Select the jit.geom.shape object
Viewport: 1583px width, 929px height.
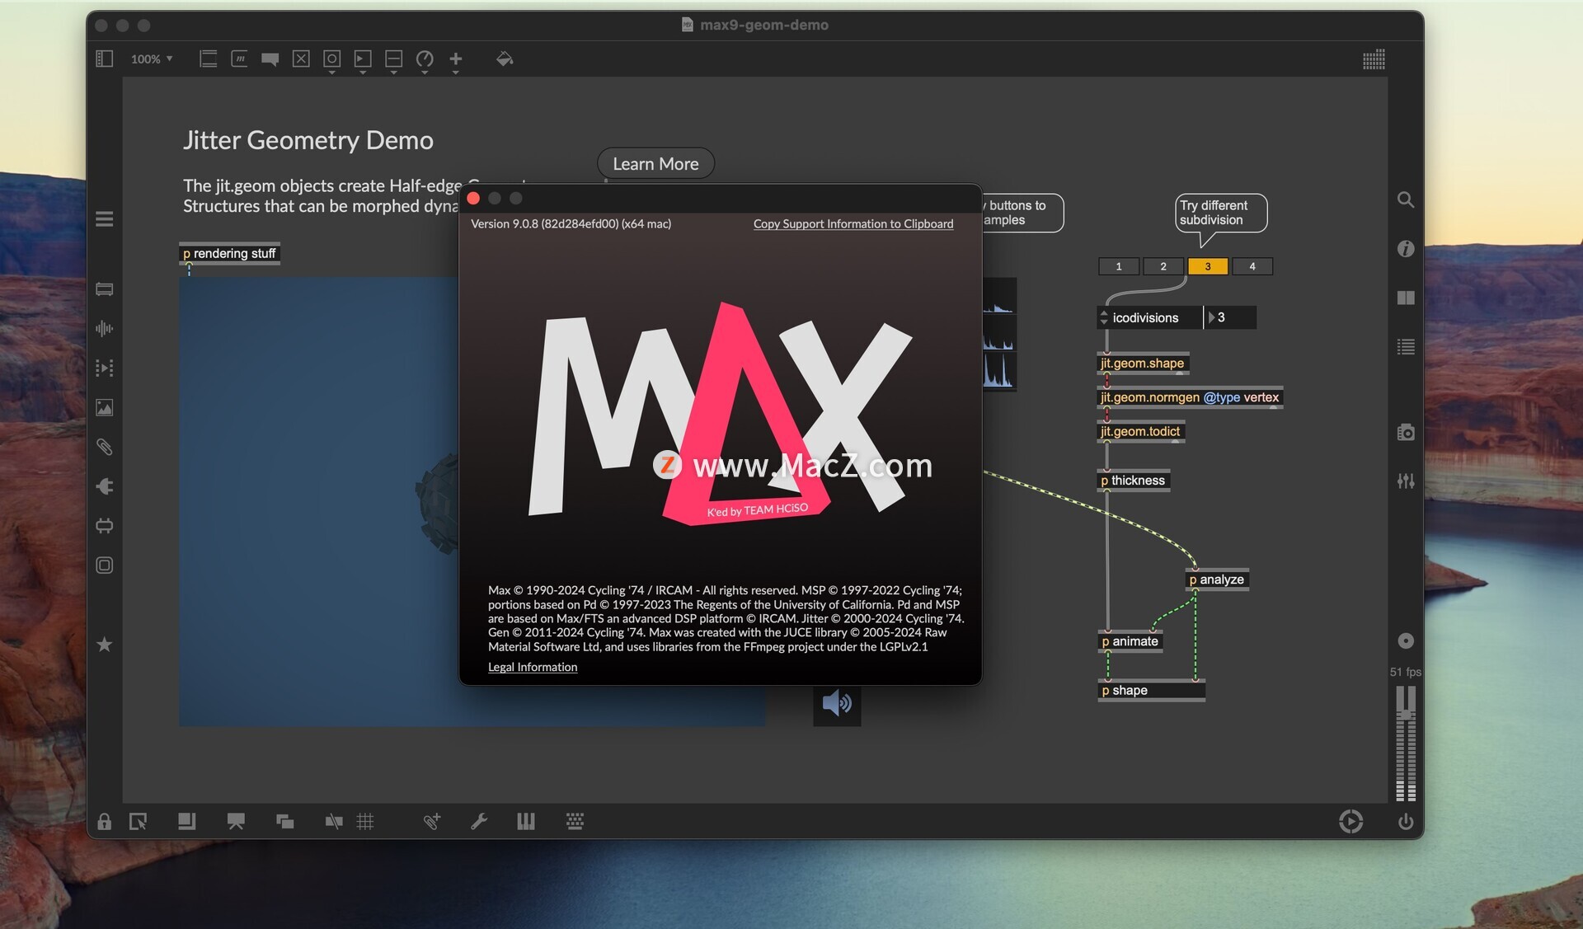point(1143,363)
